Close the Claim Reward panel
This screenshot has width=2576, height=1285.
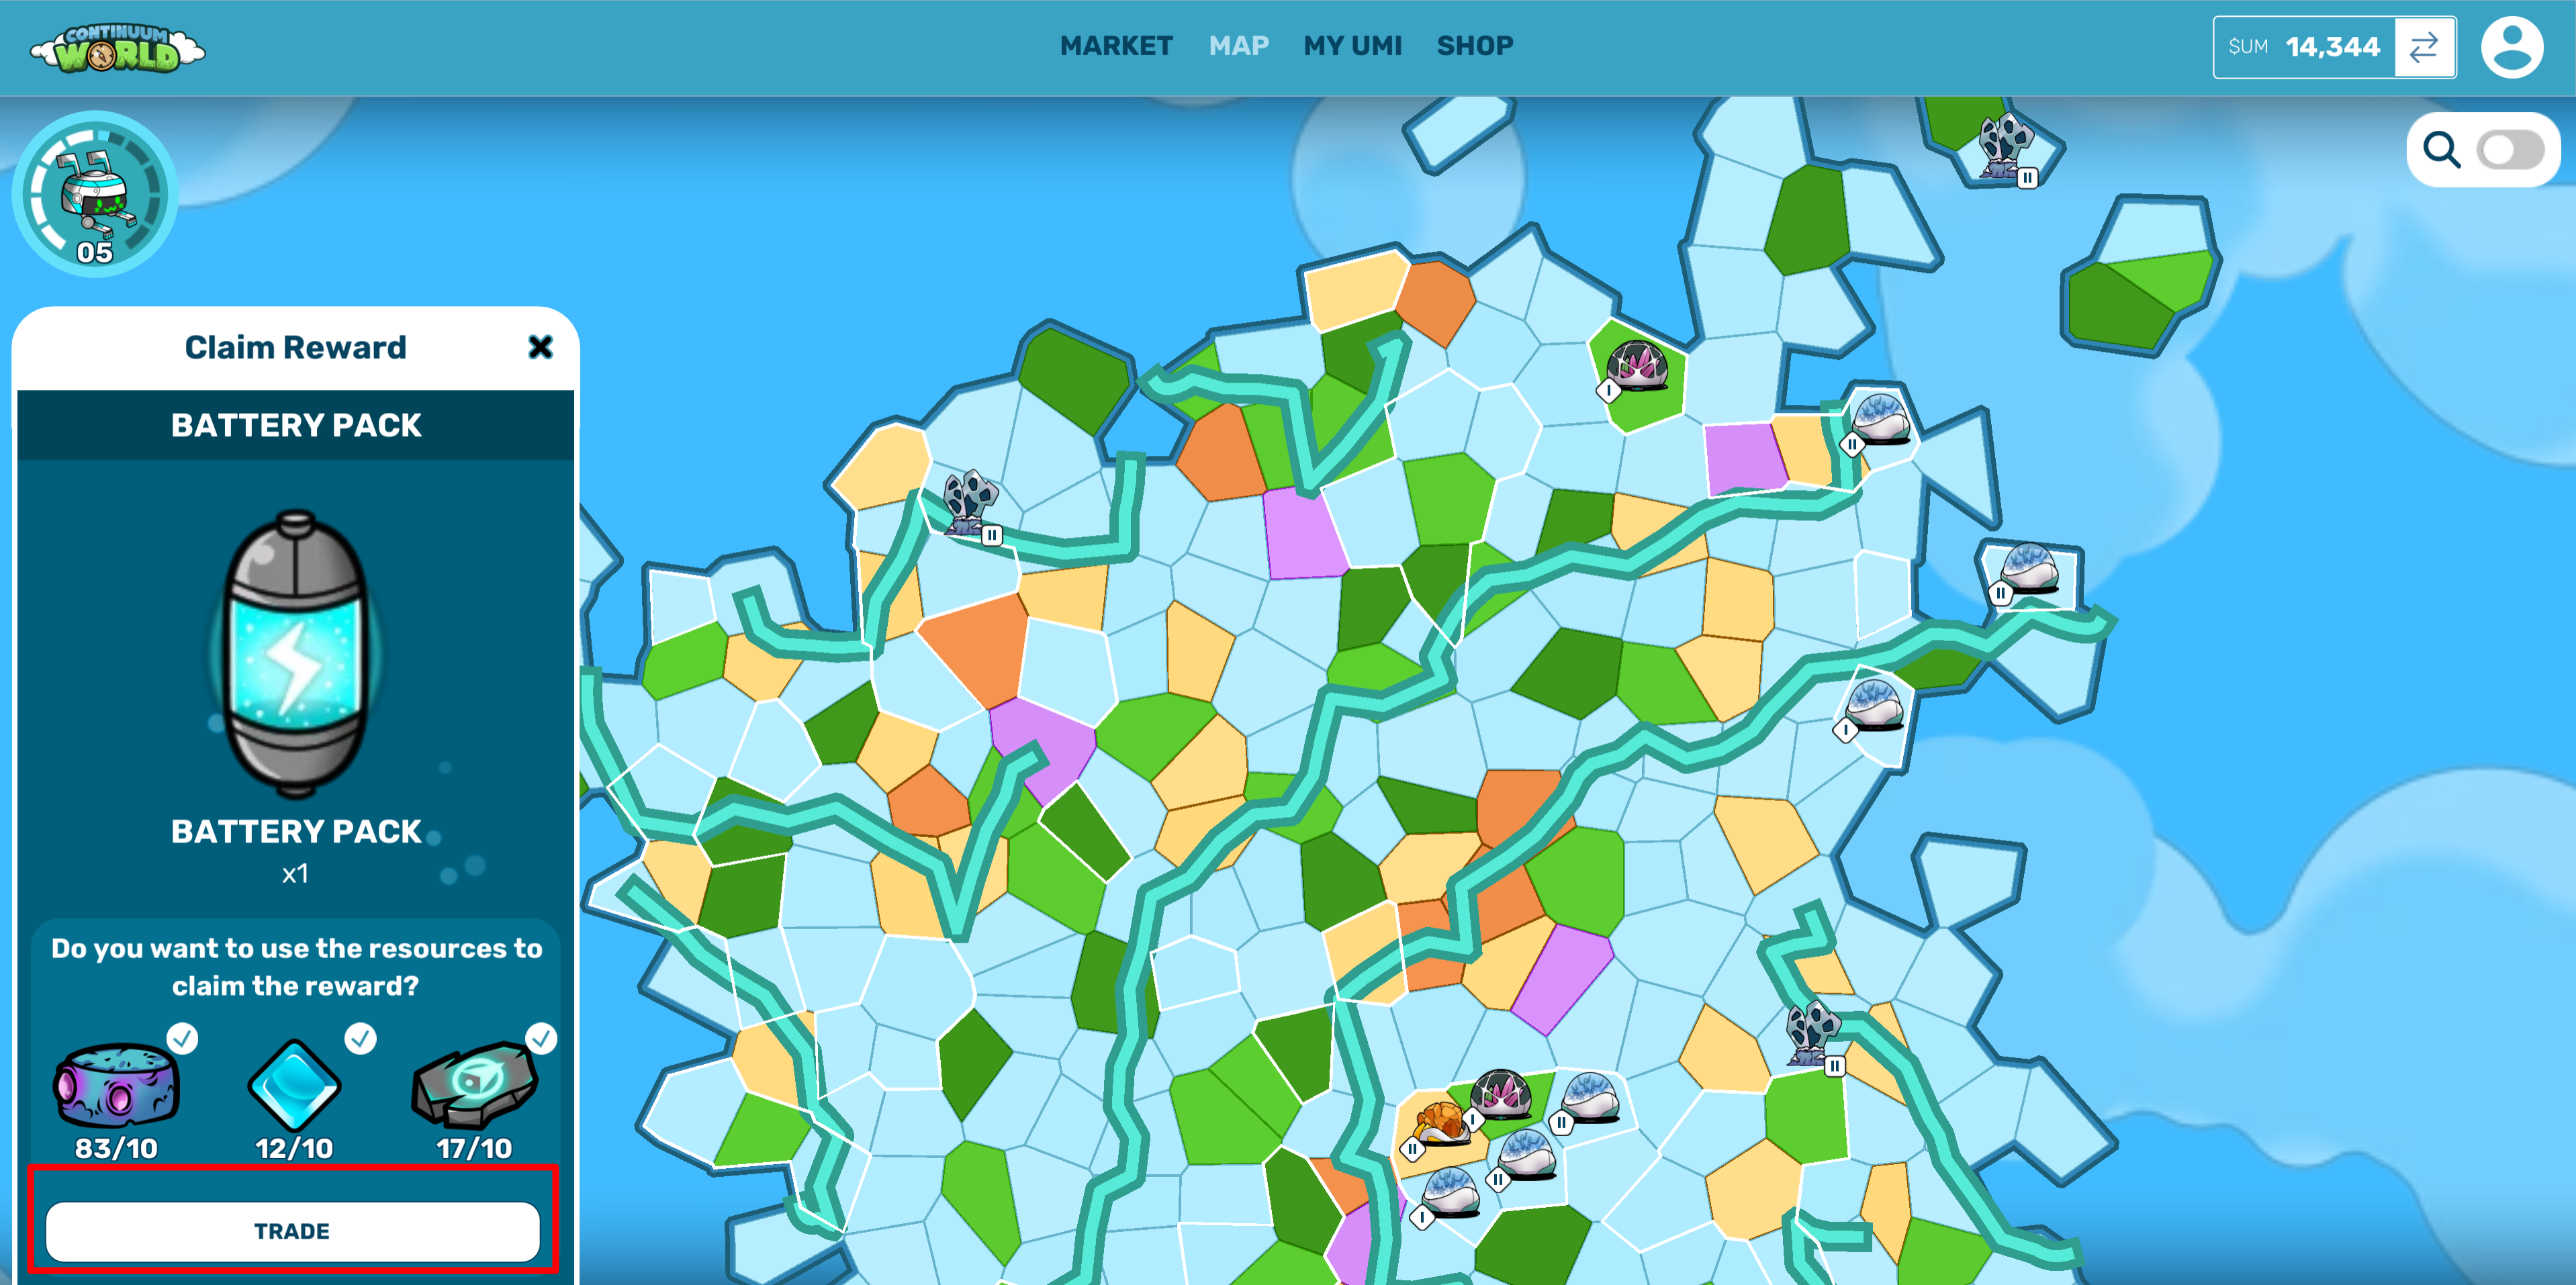(540, 347)
